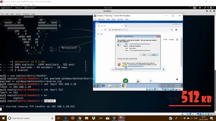
Task: Click the voice search microphone in Google search box
Action: 163,70
